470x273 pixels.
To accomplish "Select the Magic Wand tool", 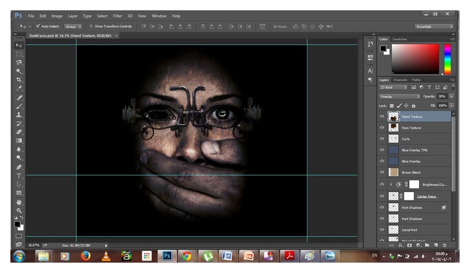I will pyautogui.click(x=19, y=71).
